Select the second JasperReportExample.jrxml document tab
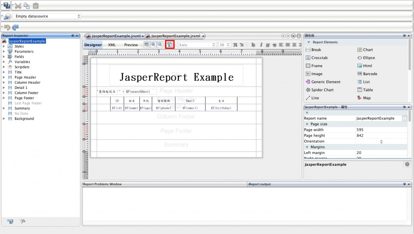Viewport: 414px width, 234px height. click(x=175, y=36)
